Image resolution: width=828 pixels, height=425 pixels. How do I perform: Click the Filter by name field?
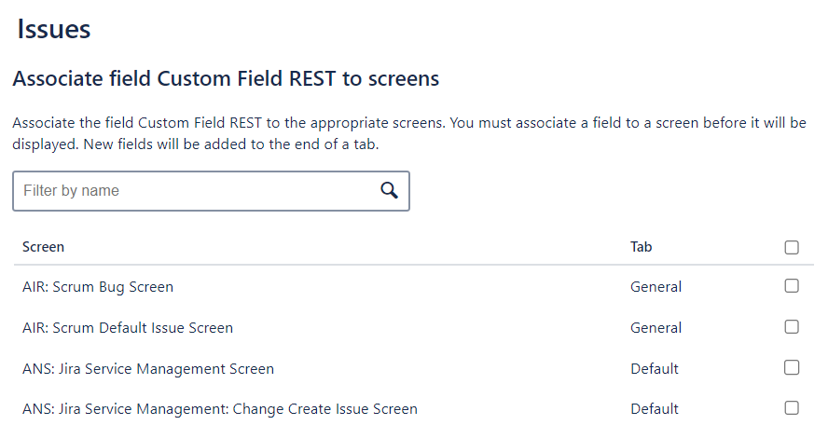tap(196, 191)
